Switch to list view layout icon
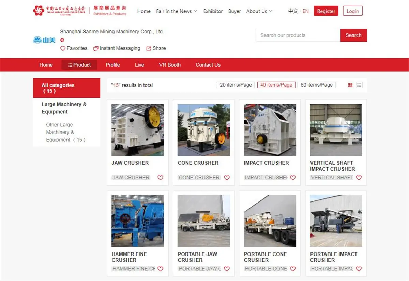409x281 pixels. click(359, 85)
